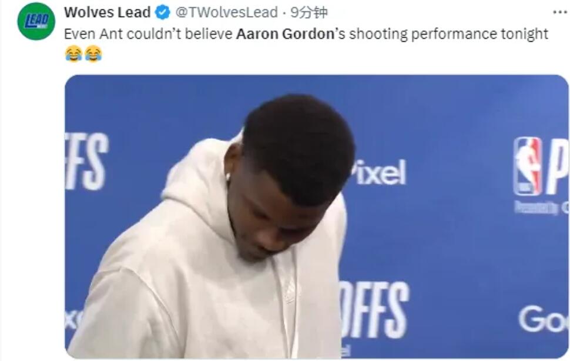Click the tweet text starting with Even Ant
This screenshot has width=570, height=361.
(306, 34)
